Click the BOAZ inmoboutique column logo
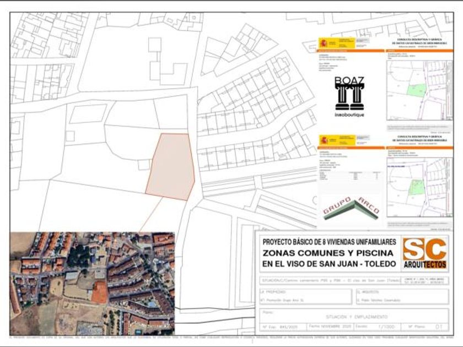 click(x=349, y=97)
